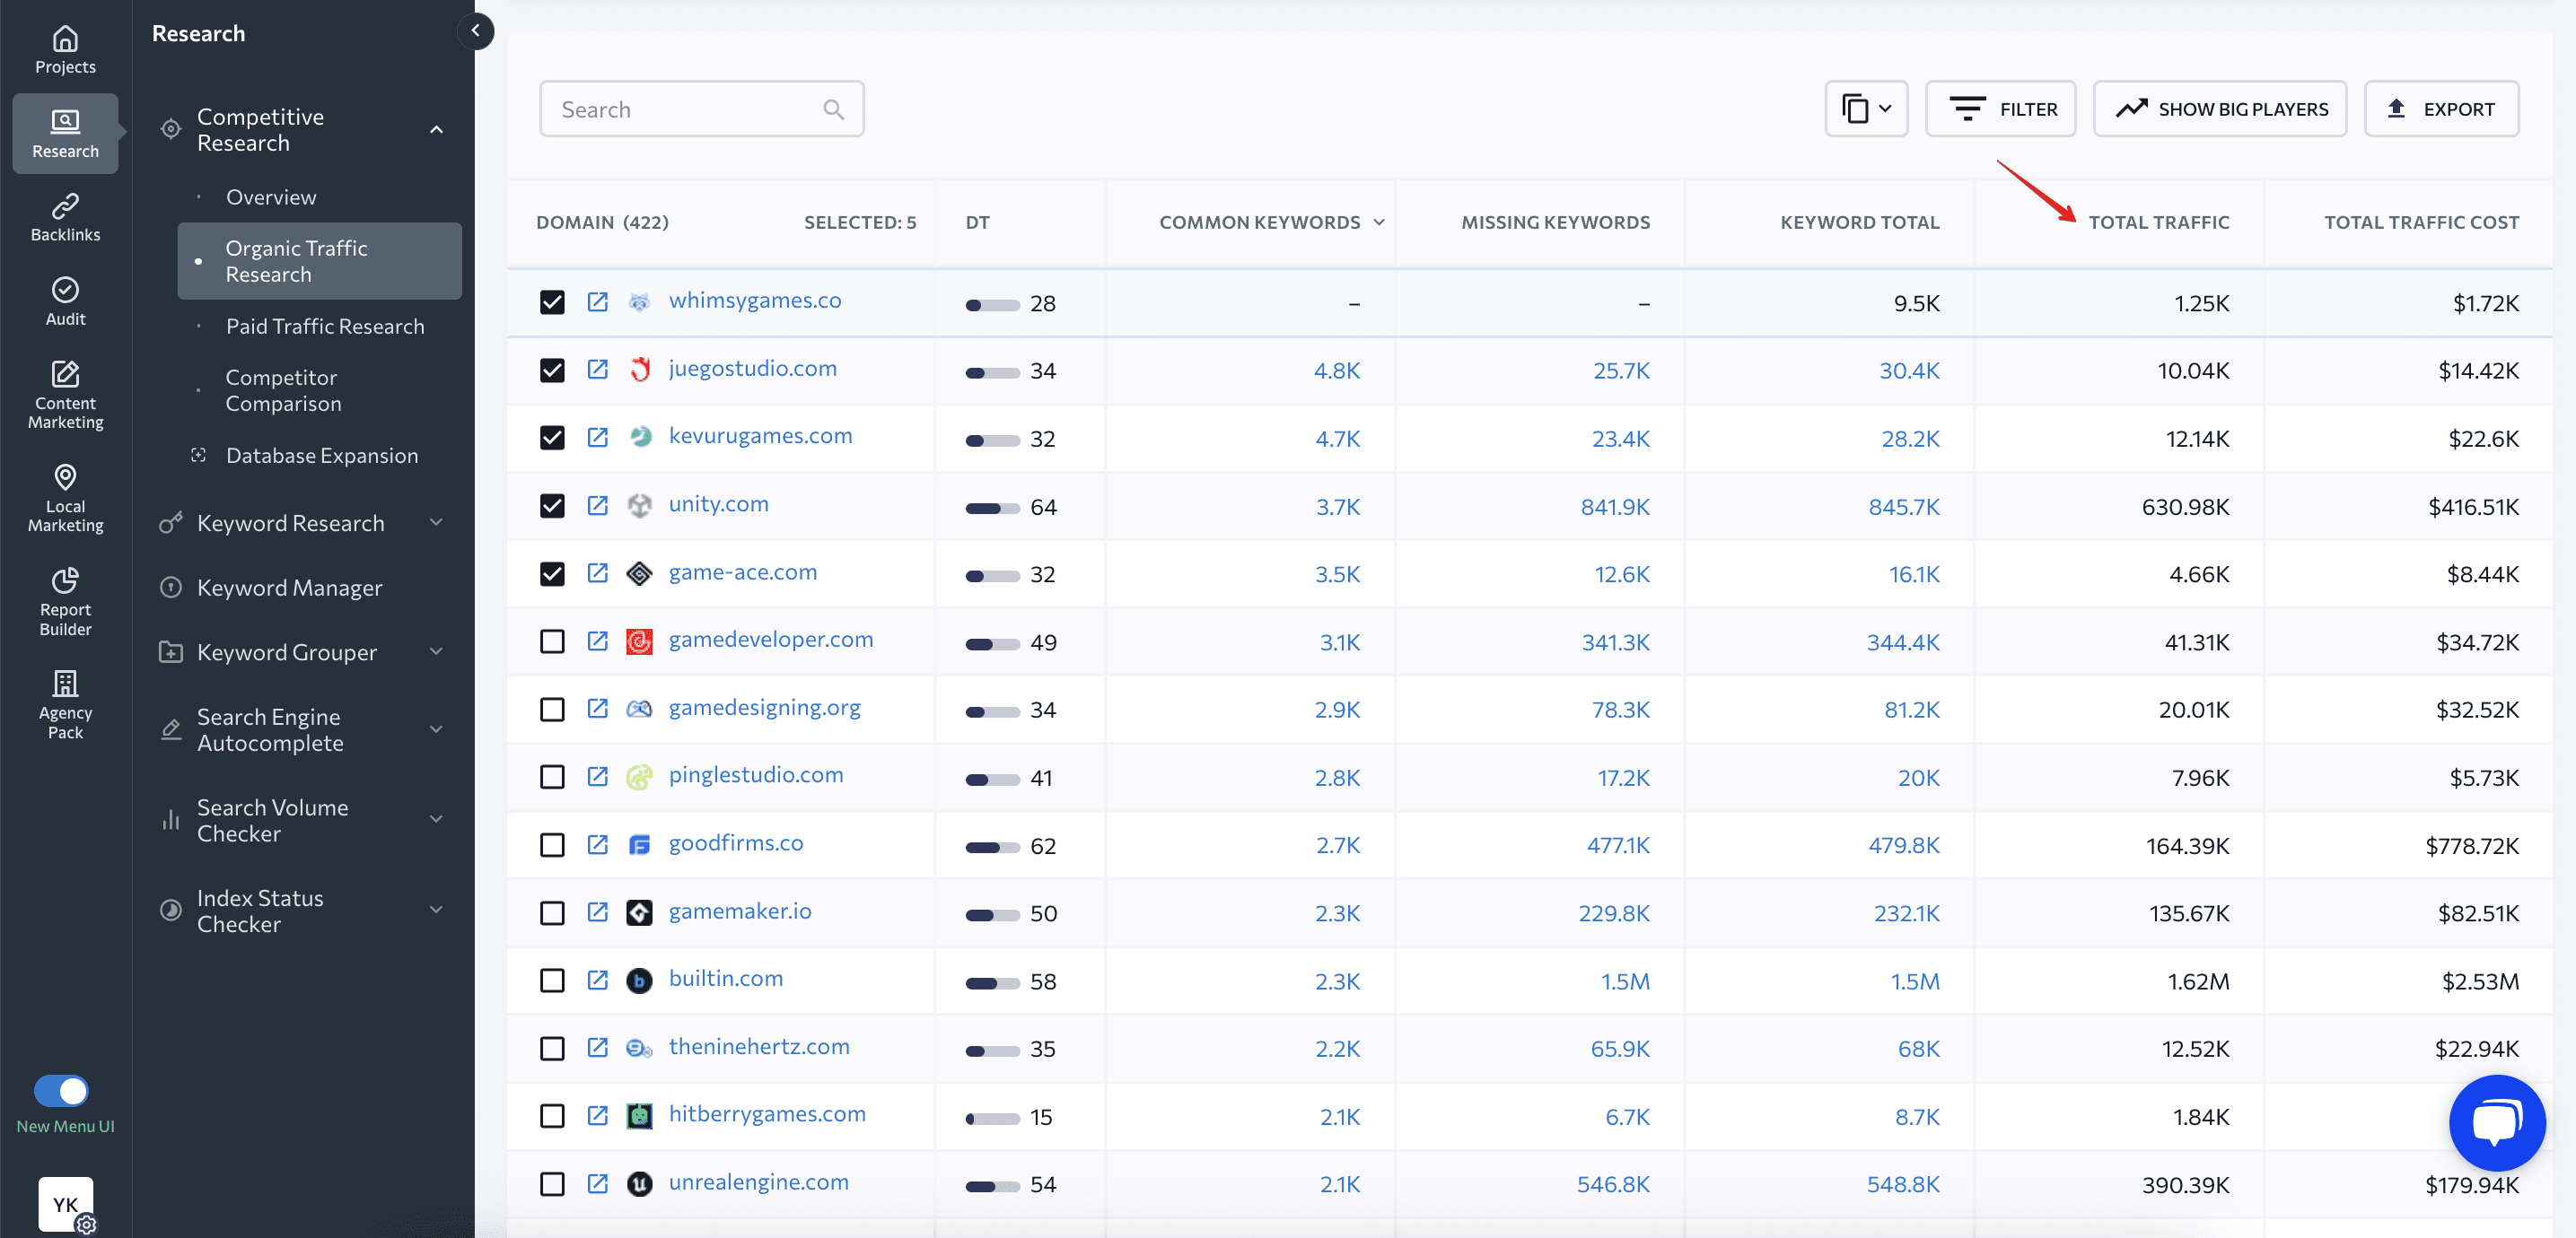Open the Backlinks section
2576x1238 pixels.
click(65, 218)
